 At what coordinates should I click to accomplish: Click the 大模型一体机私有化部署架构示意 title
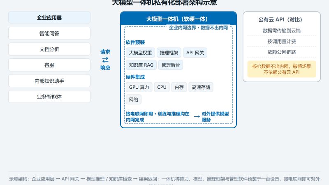[x=164, y=3]
